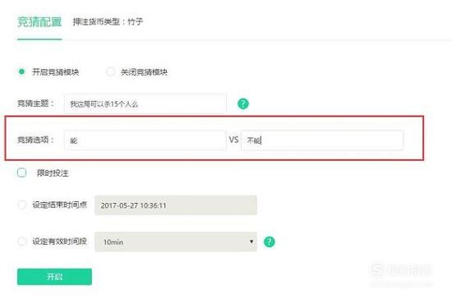Click the green 开启 button
The image size is (452, 308).
[x=54, y=277]
